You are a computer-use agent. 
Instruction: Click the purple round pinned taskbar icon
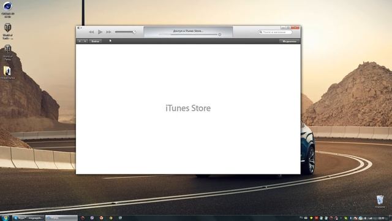pos(92,218)
